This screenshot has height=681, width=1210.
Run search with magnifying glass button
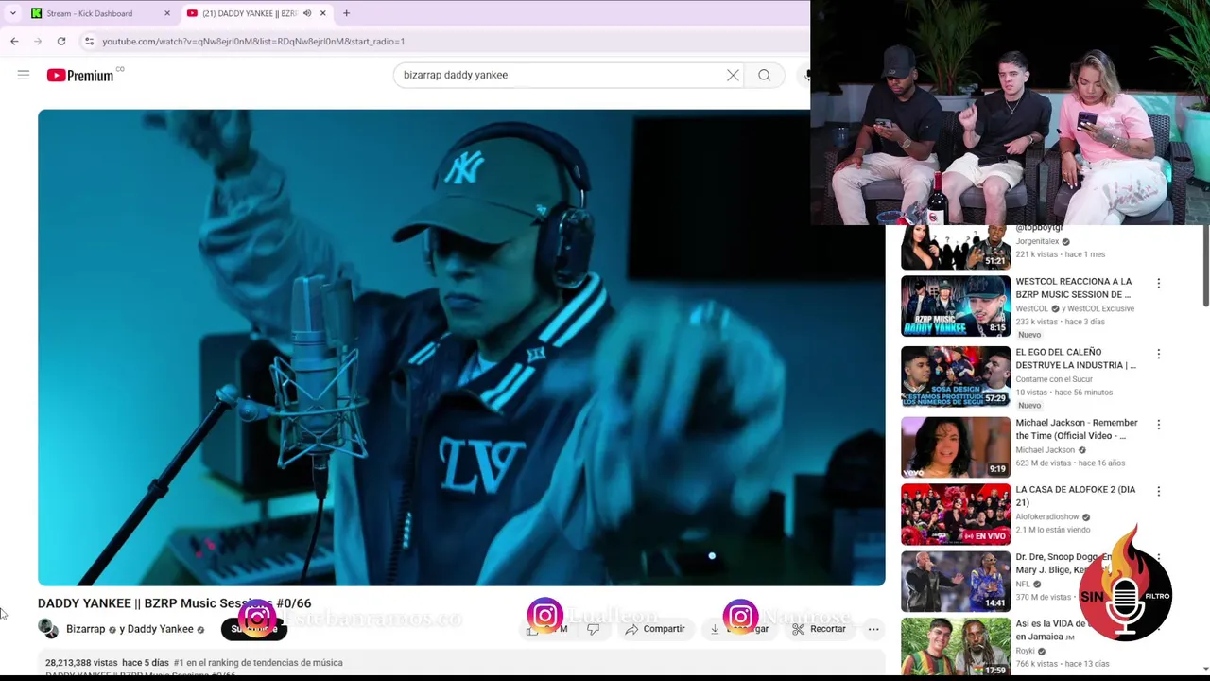(764, 75)
